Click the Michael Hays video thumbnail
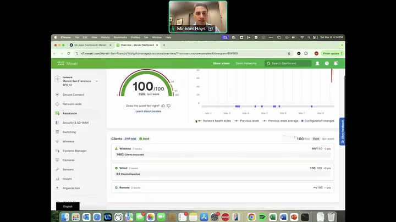Screen dimensions: 396x222 click(x=198, y=17)
